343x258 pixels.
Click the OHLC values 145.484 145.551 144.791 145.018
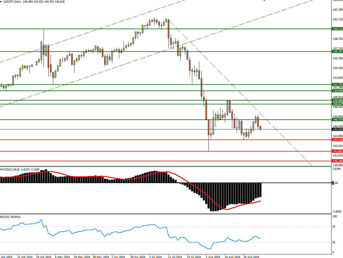(x=44, y=1)
